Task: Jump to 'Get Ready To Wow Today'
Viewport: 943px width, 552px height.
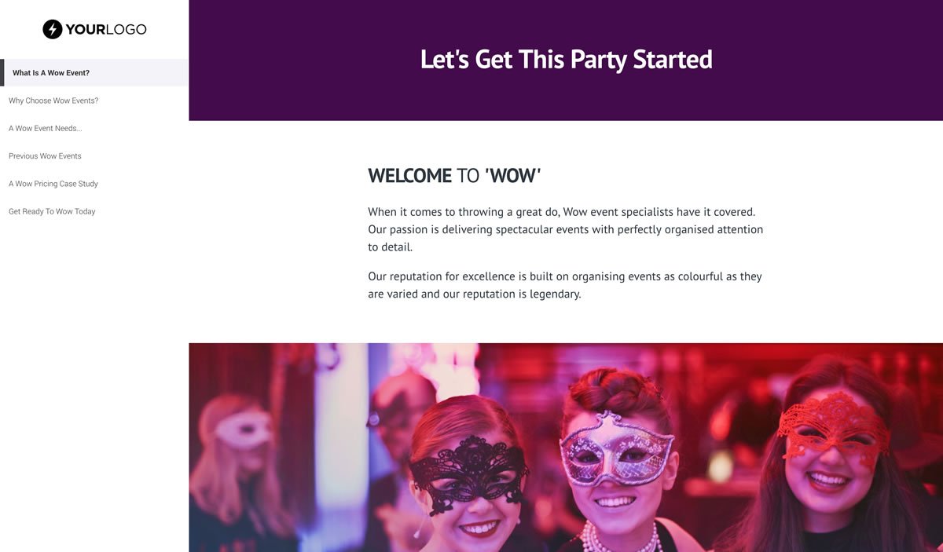Action: [x=52, y=211]
